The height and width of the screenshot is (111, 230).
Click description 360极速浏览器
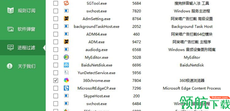[192, 81]
